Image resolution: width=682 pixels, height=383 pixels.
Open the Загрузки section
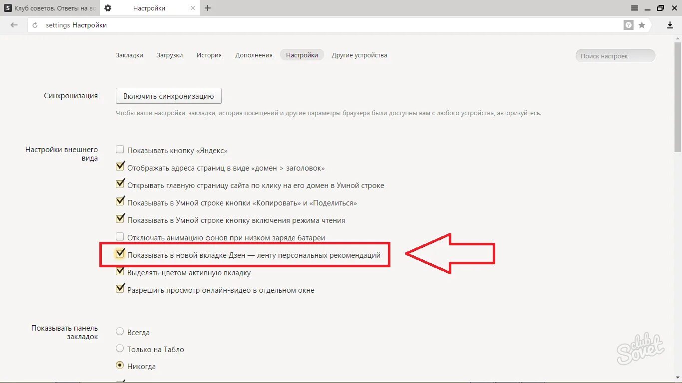170,55
